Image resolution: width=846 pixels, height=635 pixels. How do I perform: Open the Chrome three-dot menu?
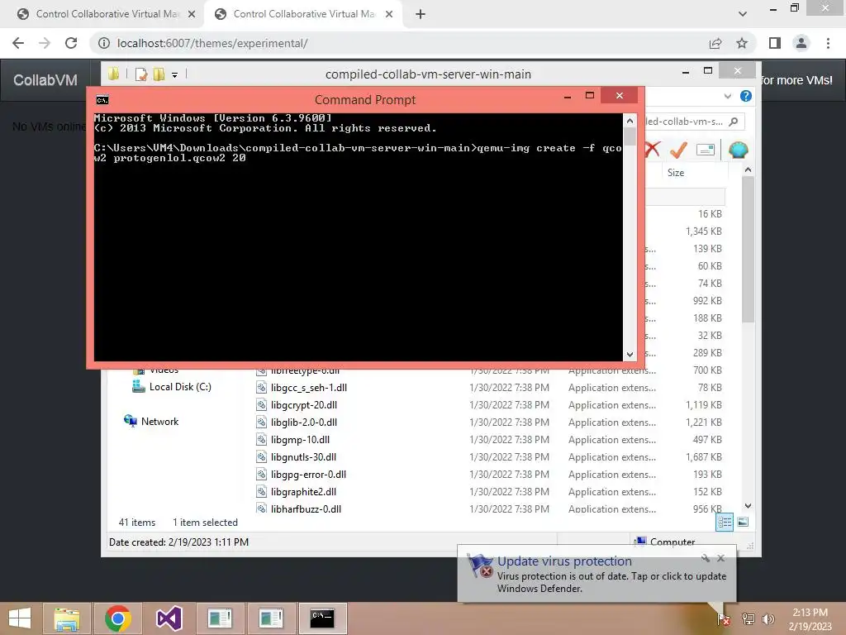828,43
